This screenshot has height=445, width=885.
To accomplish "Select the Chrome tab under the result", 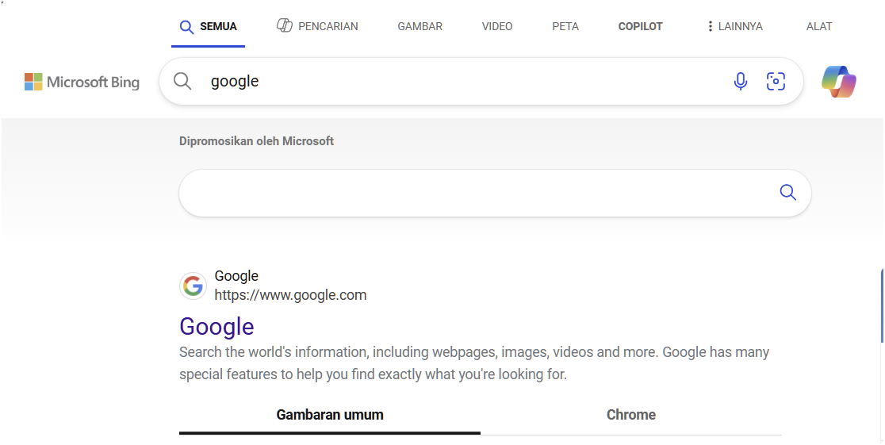I will click(x=631, y=415).
